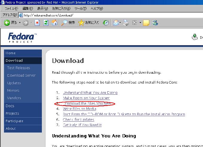Click the Forward arrow icon
The width and height of the screenshot is (203, 147).
click(x=25, y=23)
